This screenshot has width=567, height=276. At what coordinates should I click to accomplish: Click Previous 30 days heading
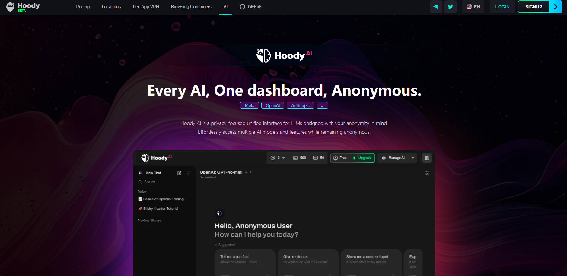149,221
